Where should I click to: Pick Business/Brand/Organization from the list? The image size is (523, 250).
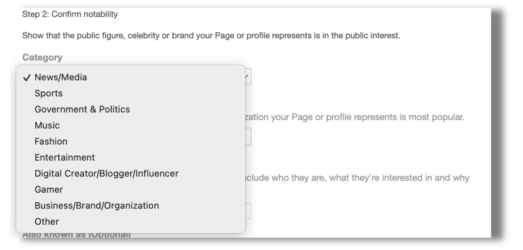pyautogui.click(x=97, y=206)
